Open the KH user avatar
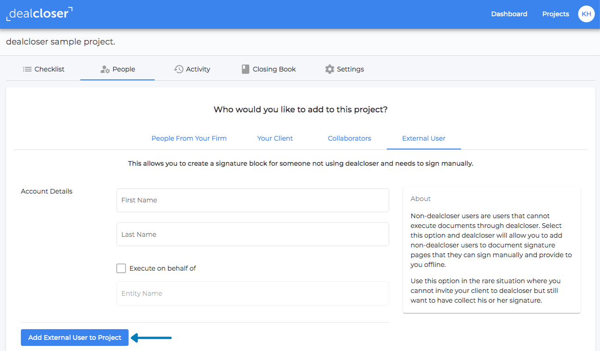The height and width of the screenshot is (351, 600). click(x=586, y=14)
